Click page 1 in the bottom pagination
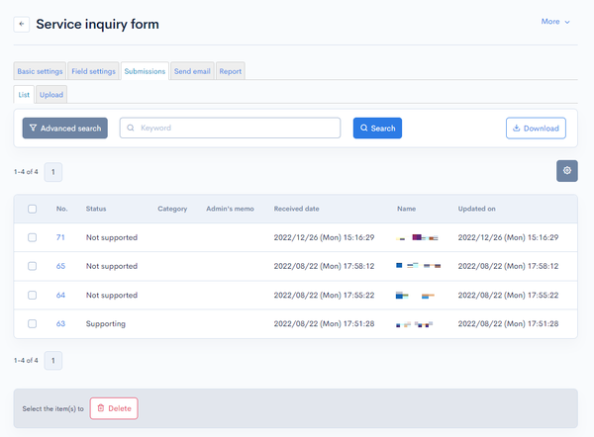This screenshot has height=437, width=594. [x=53, y=361]
